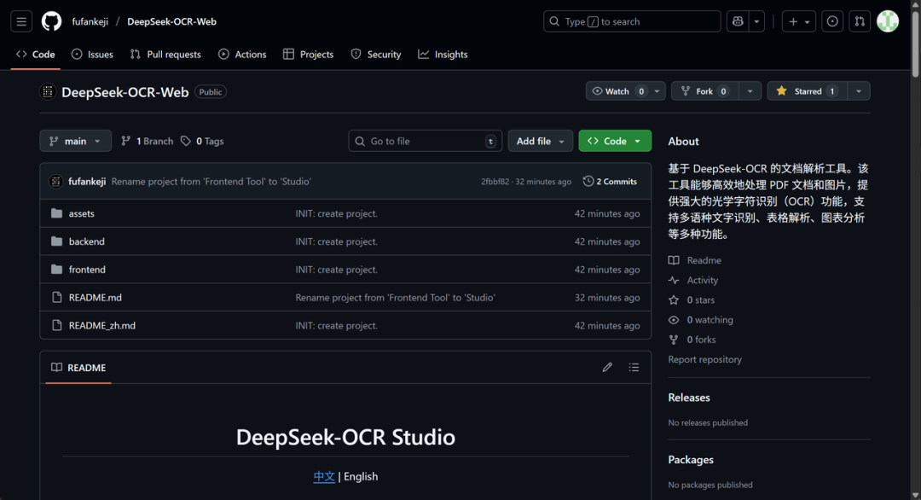Click the frontend folder icon
This screenshot has height=500, width=921.
click(56, 269)
